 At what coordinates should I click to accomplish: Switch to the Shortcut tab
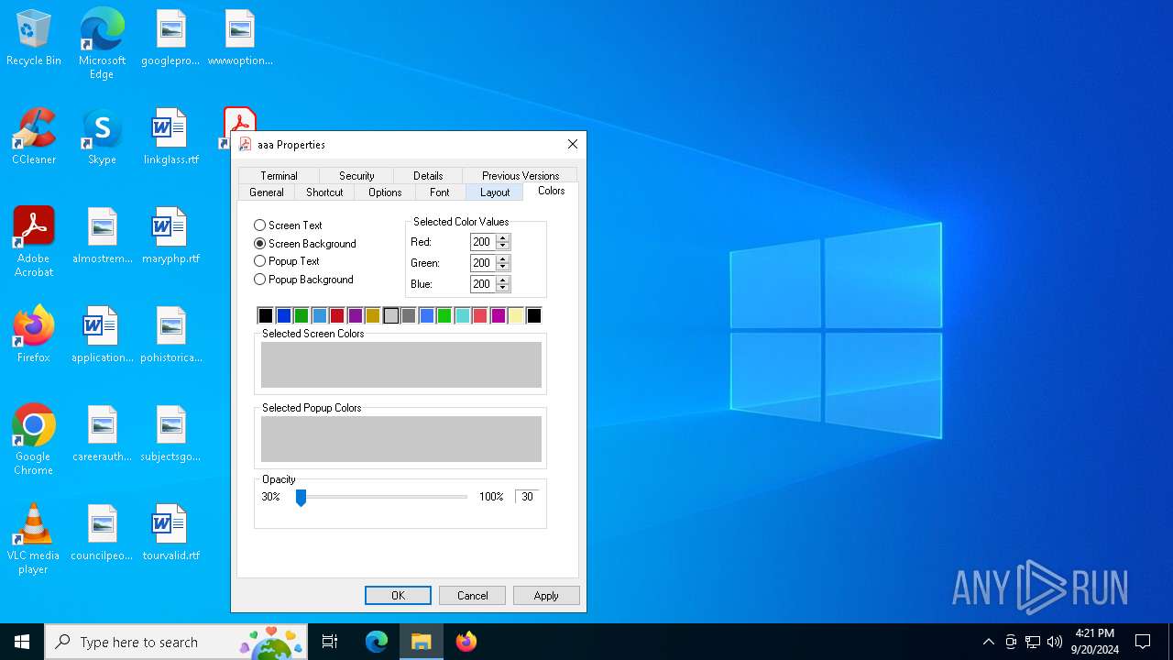tap(324, 192)
